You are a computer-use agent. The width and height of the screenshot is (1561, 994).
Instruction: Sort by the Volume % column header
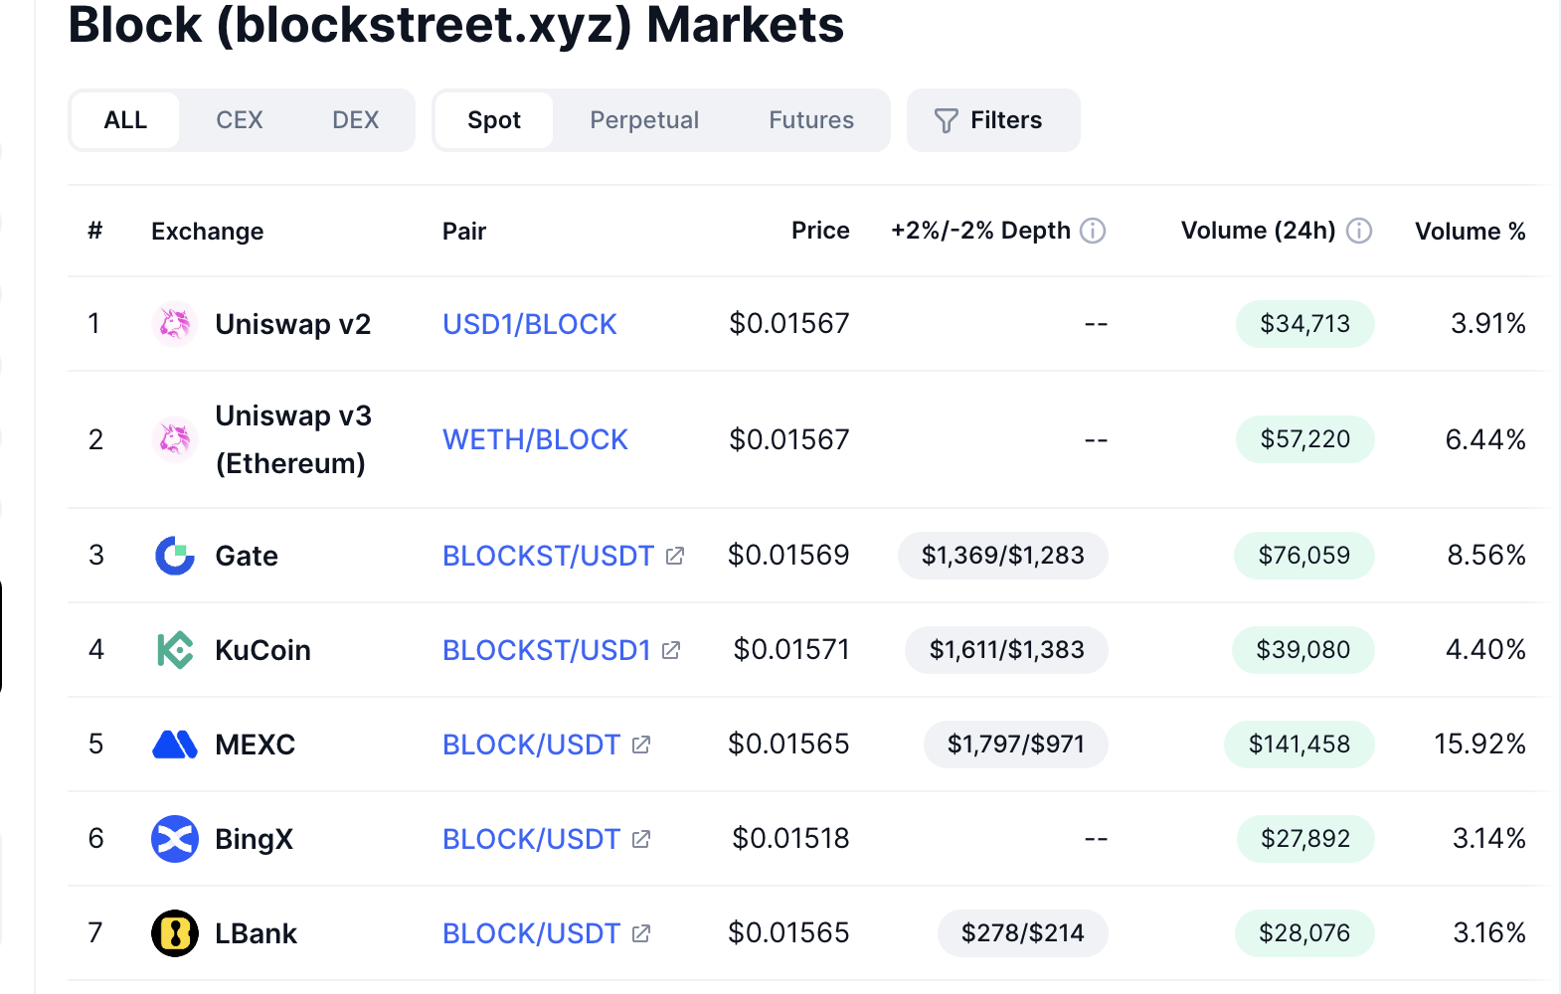1470,232
